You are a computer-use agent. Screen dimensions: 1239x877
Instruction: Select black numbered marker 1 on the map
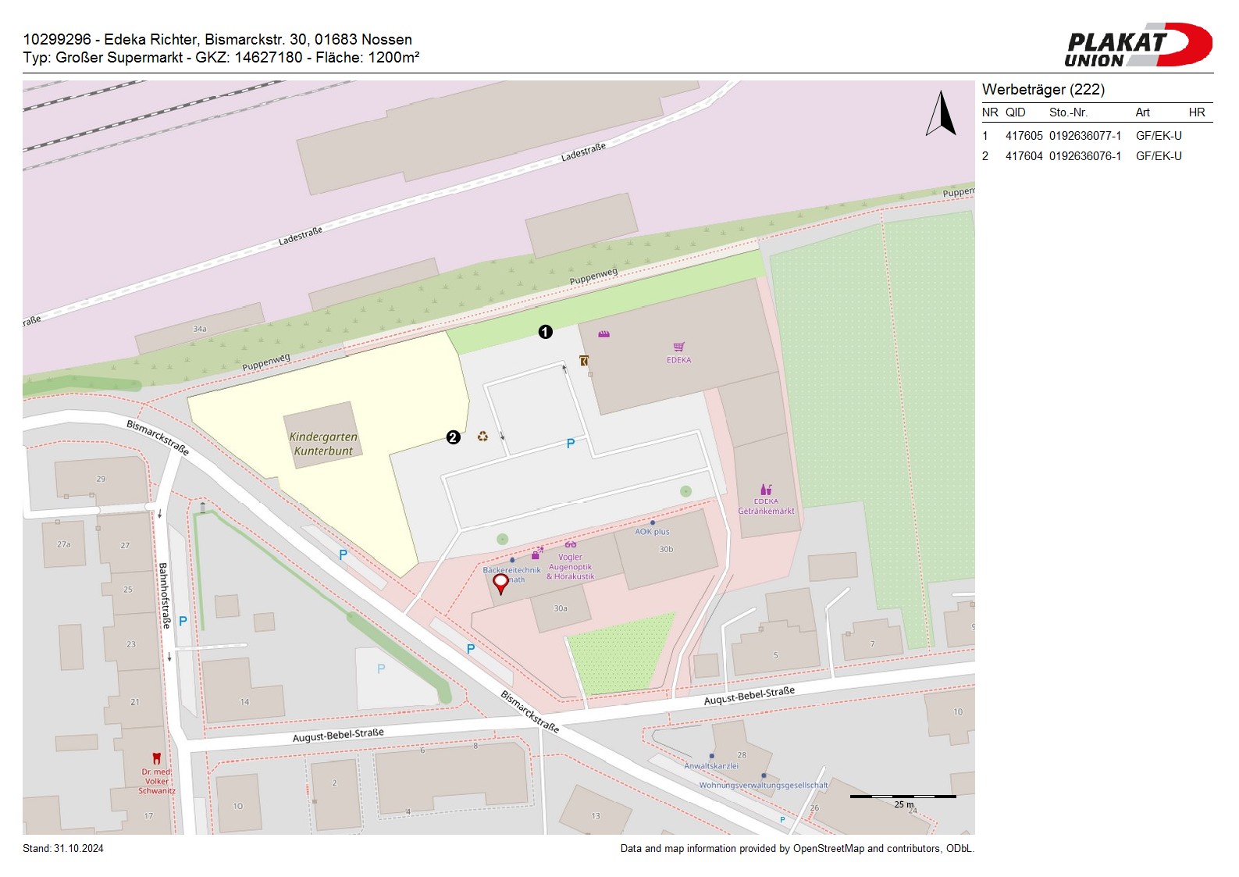click(x=545, y=332)
